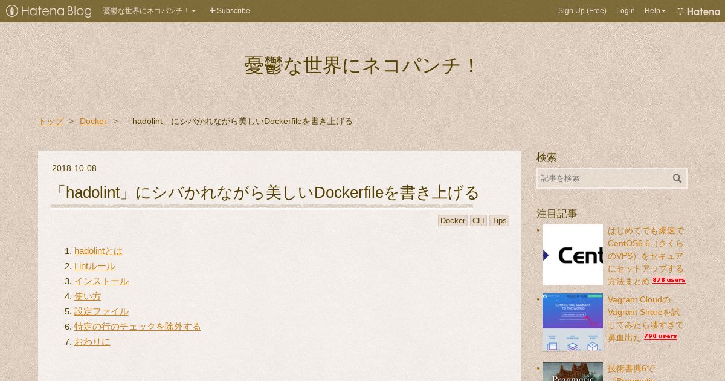Open the CentOS6.6 setup article link
Image resolution: width=725 pixels, height=381 pixels.
[646, 256]
